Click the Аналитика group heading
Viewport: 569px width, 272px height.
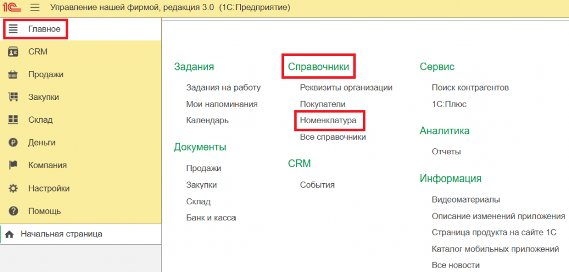point(445,130)
